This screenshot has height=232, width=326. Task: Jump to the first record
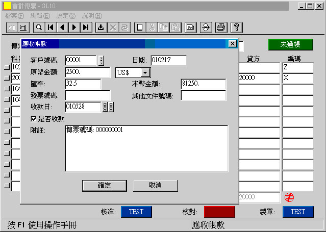tap(51, 27)
